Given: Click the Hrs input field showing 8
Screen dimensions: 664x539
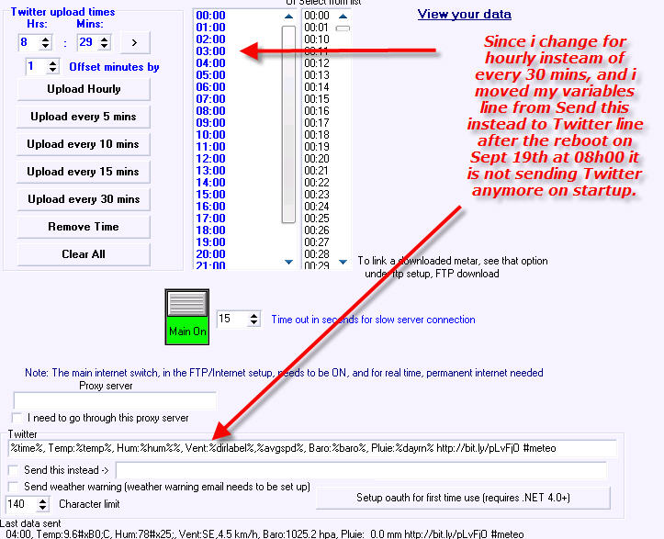Looking at the screenshot, I should [29, 42].
